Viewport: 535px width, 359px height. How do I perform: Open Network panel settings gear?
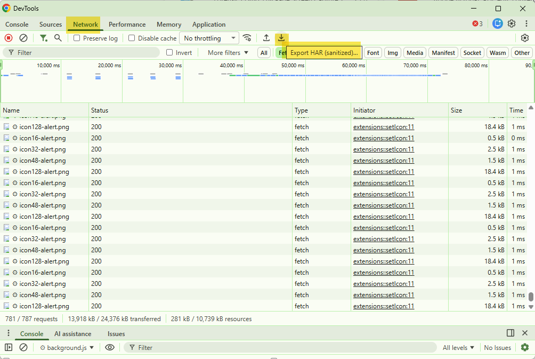click(x=525, y=38)
